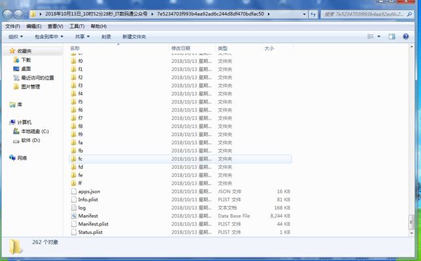Select the f3 folder icon

73,85
